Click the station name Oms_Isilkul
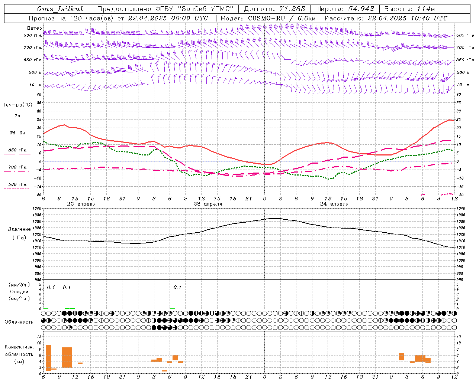 point(60,9)
